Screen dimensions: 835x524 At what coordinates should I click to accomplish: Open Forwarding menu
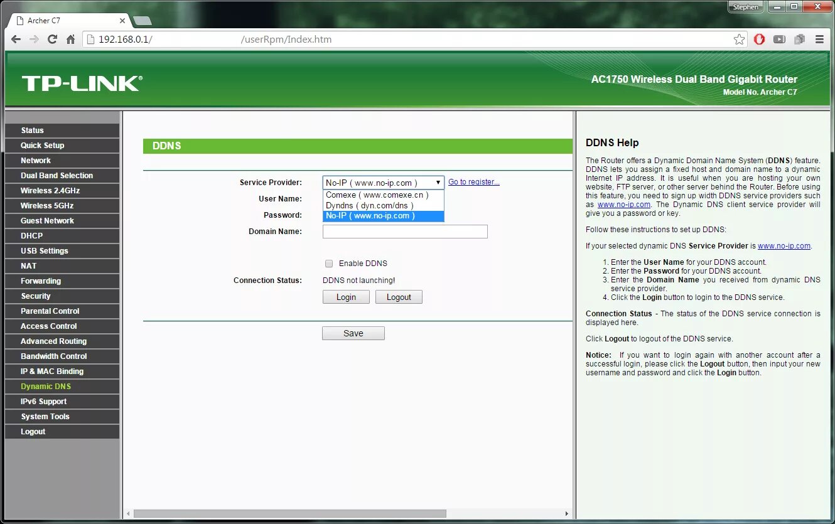(x=62, y=281)
